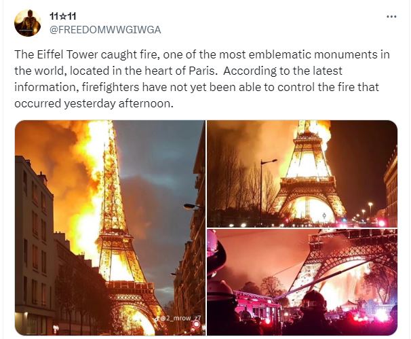
Task: Open the 11☆11 profile avatar
Action: [x=28, y=23]
